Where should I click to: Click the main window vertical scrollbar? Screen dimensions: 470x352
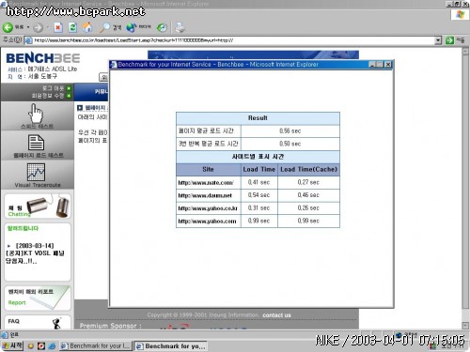pyautogui.click(x=465, y=188)
